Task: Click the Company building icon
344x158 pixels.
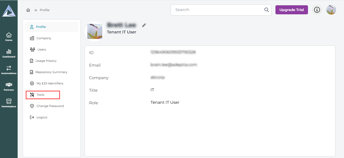Action: pos(32,38)
